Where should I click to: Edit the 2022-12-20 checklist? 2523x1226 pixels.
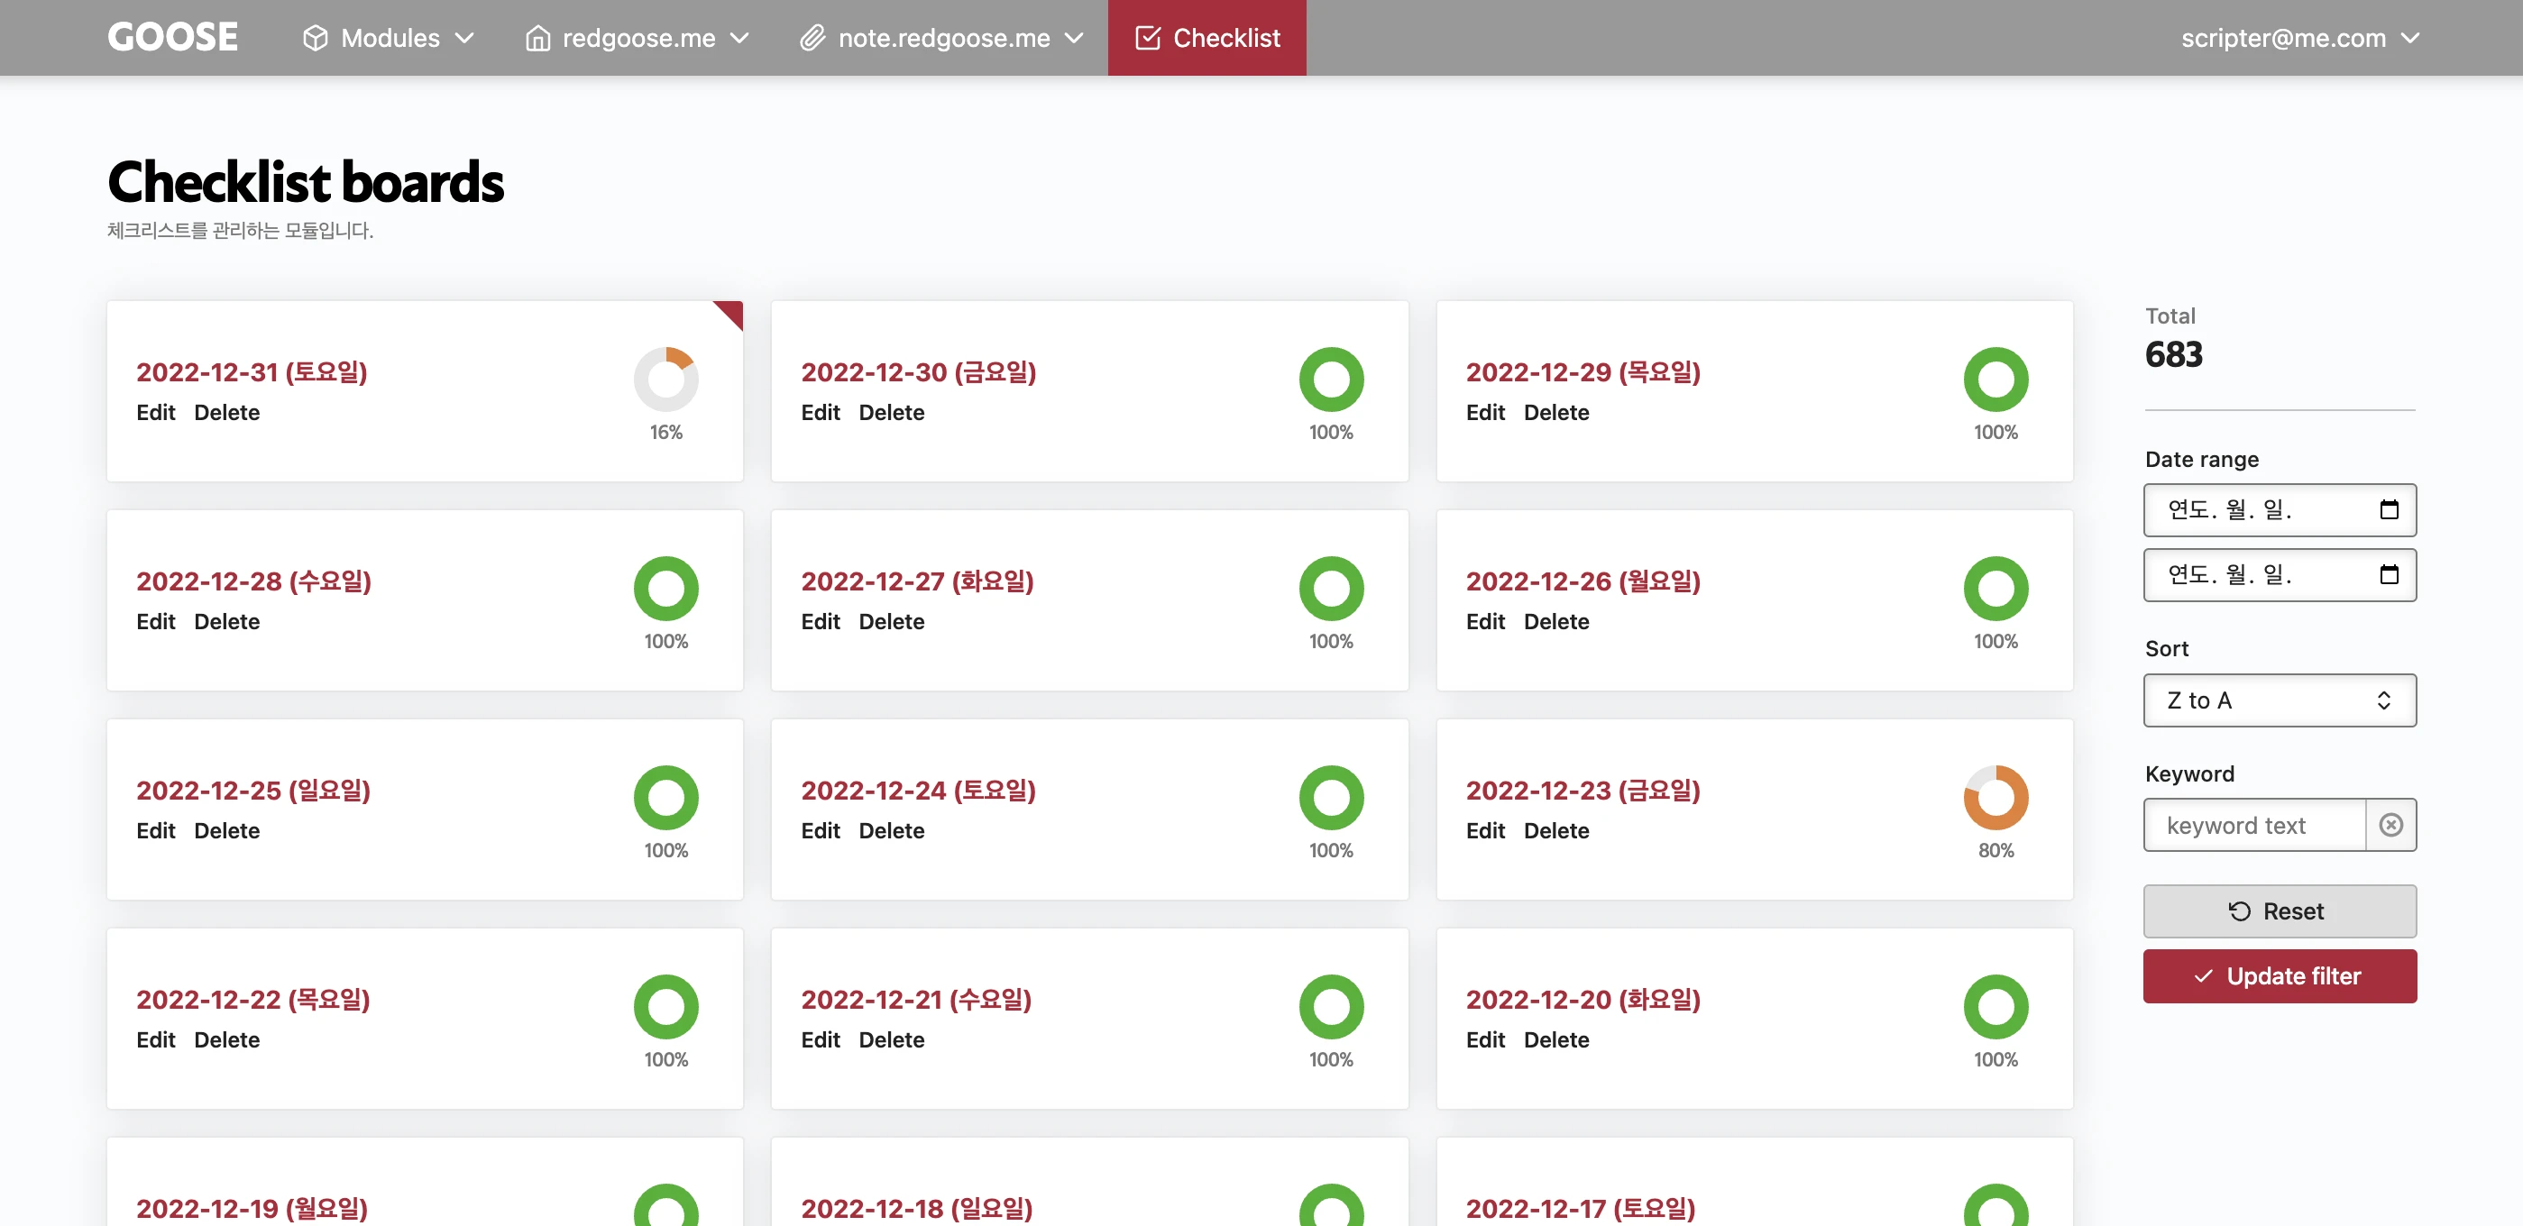[1485, 1039]
